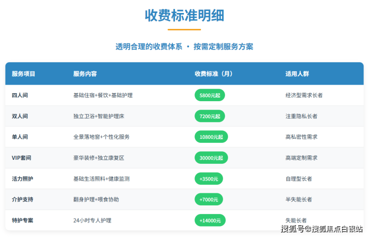The image size is (371, 237).
Task: Open the 搜狐号@搜狐焦点白银站 watermark link
Action: tap(322, 229)
